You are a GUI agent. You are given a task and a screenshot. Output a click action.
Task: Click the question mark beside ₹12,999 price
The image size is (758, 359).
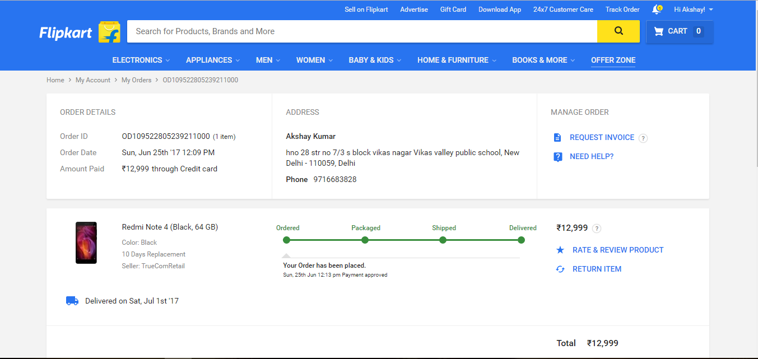click(x=597, y=229)
